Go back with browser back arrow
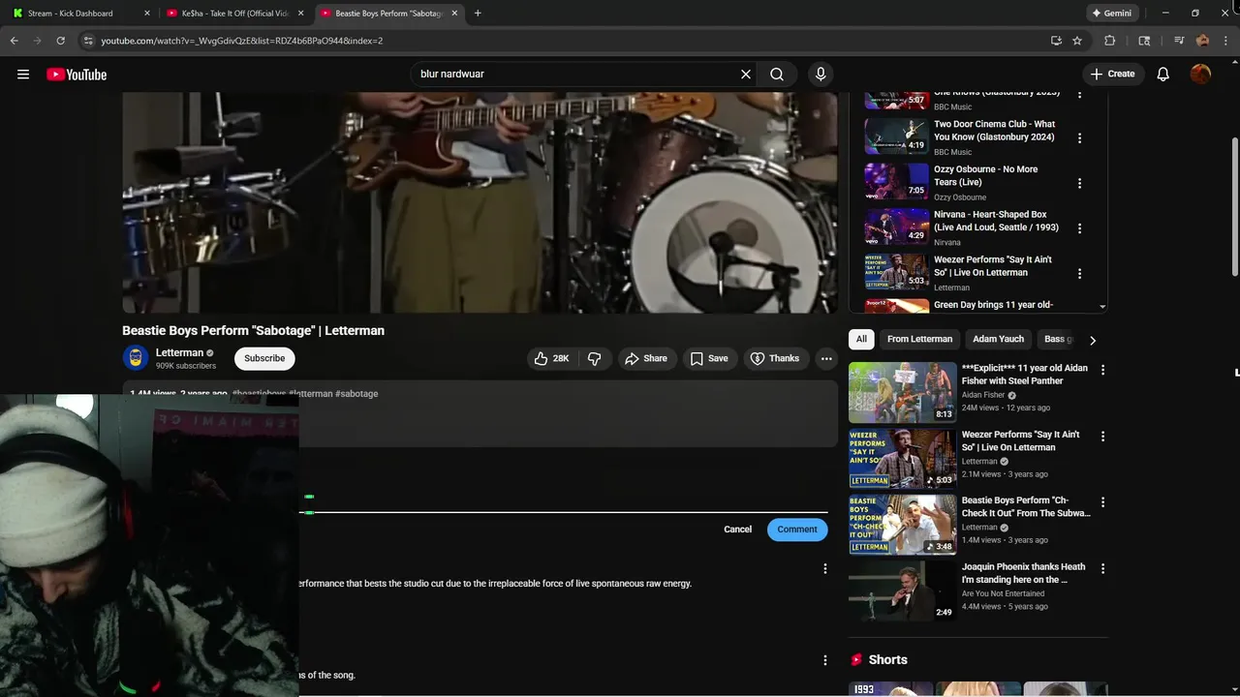The image size is (1240, 697). pos(14,41)
